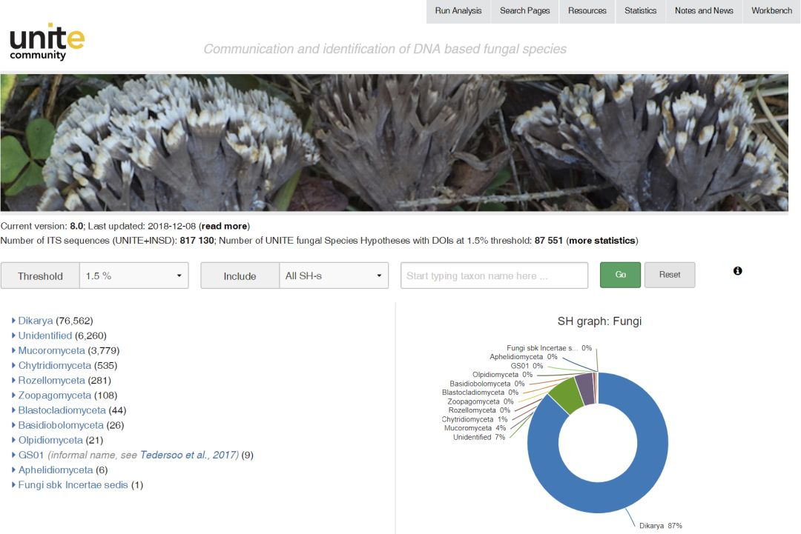The height and width of the screenshot is (534, 801).
Task: Open the Resources menu
Action: tap(587, 10)
